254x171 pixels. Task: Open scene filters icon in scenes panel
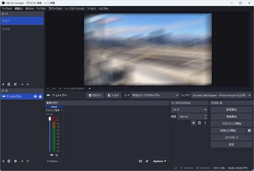pyautogui.click(x=16, y=84)
